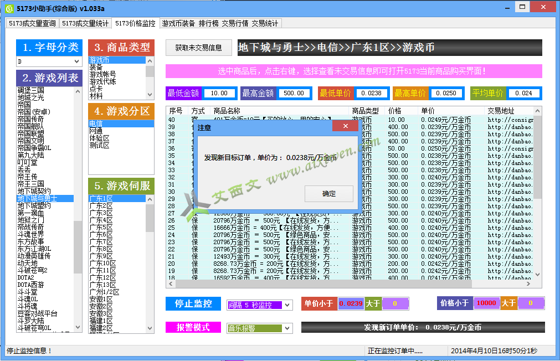
Task: Click the up arrow of the table's vertical scrollbar
Action: pos(537,111)
